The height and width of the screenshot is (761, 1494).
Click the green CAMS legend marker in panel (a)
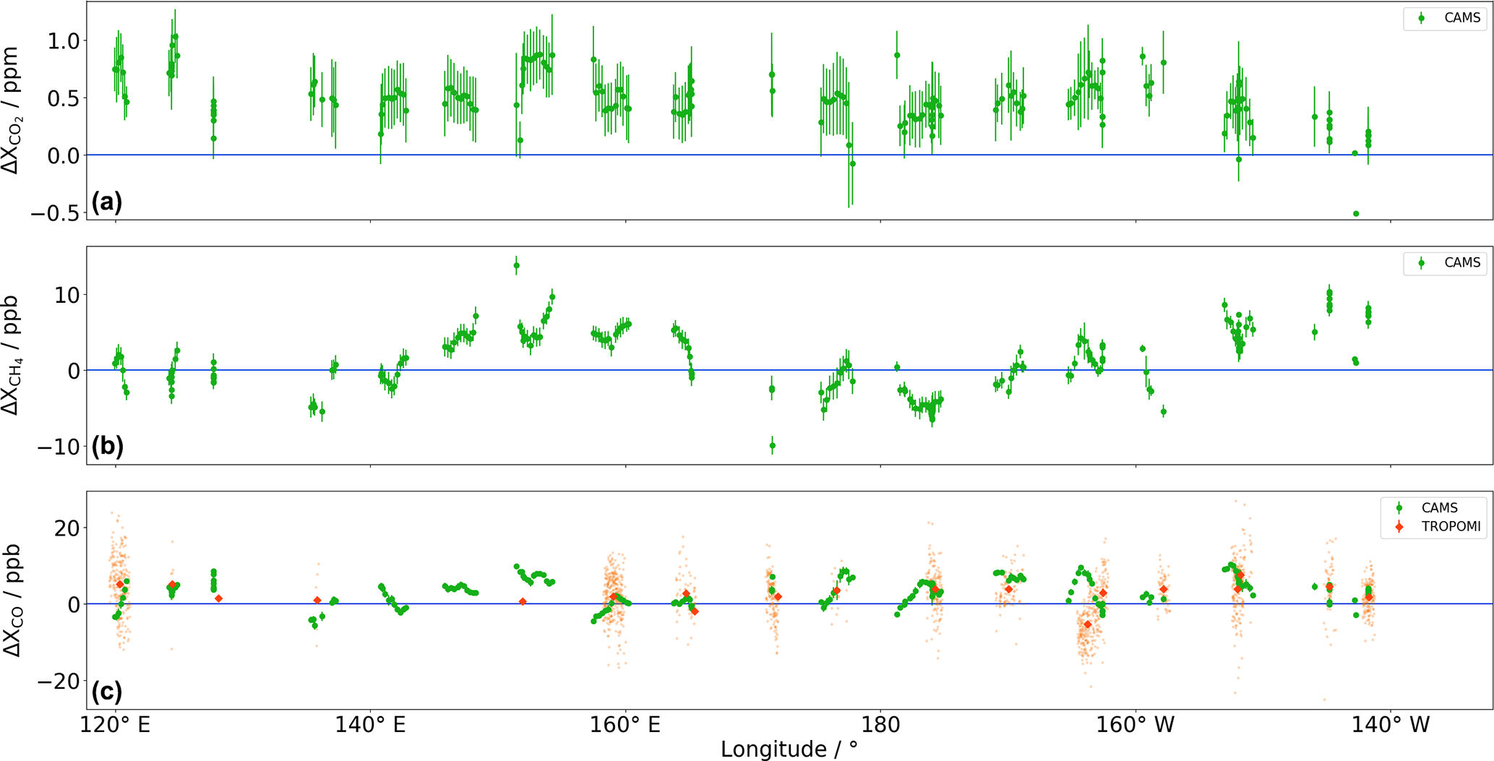pyautogui.click(x=1421, y=18)
